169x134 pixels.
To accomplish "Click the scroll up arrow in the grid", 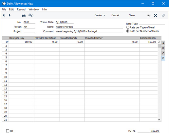I will pos(159,42).
